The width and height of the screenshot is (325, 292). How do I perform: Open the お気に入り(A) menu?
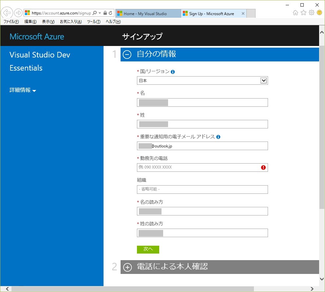pyautogui.click(x=71, y=22)
